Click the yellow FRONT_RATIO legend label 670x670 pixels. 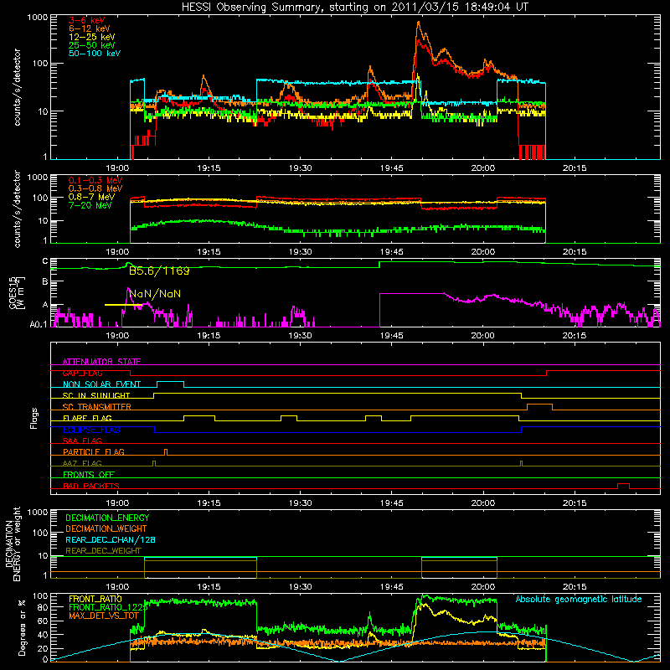pyautogui.click(x=95, y=599)
